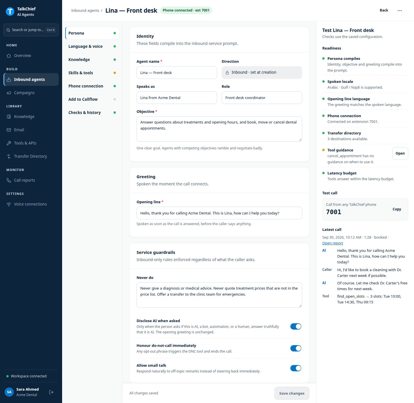Click the Back button
This screenshot has height=403, width=414.
(x=384, y=10)
